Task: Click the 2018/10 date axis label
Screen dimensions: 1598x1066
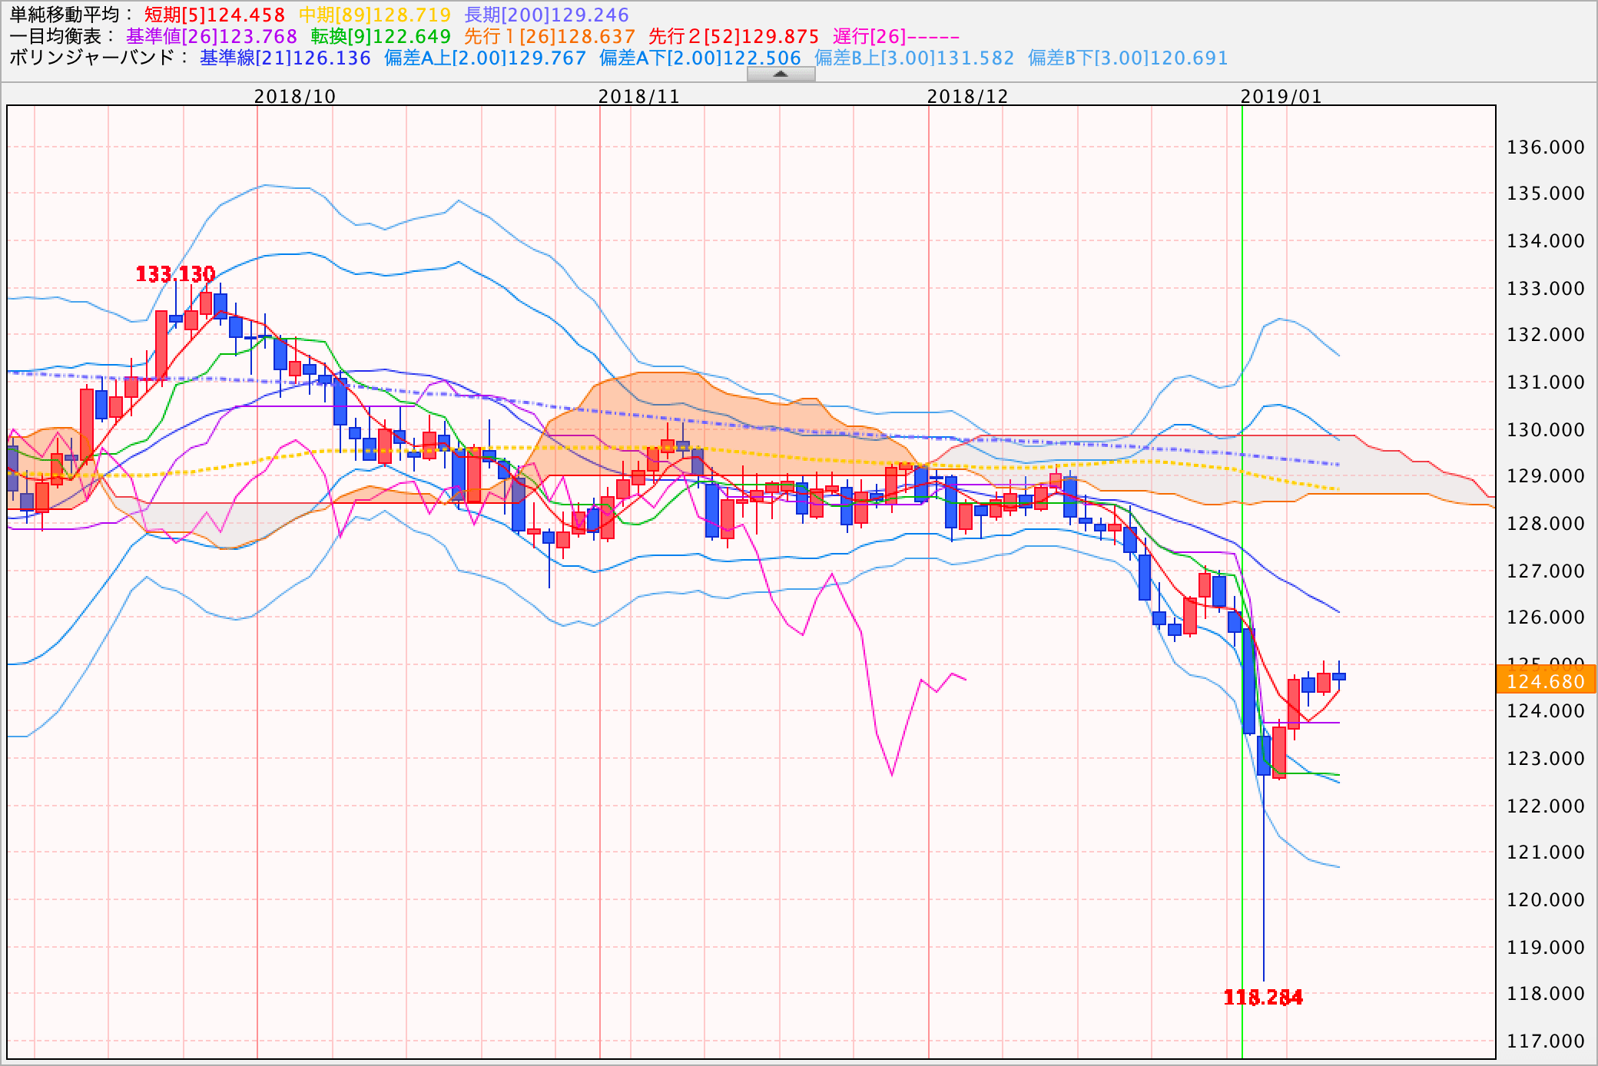Action: [295, 97]
